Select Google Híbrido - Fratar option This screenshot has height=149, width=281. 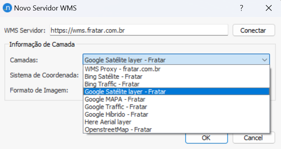176,115
